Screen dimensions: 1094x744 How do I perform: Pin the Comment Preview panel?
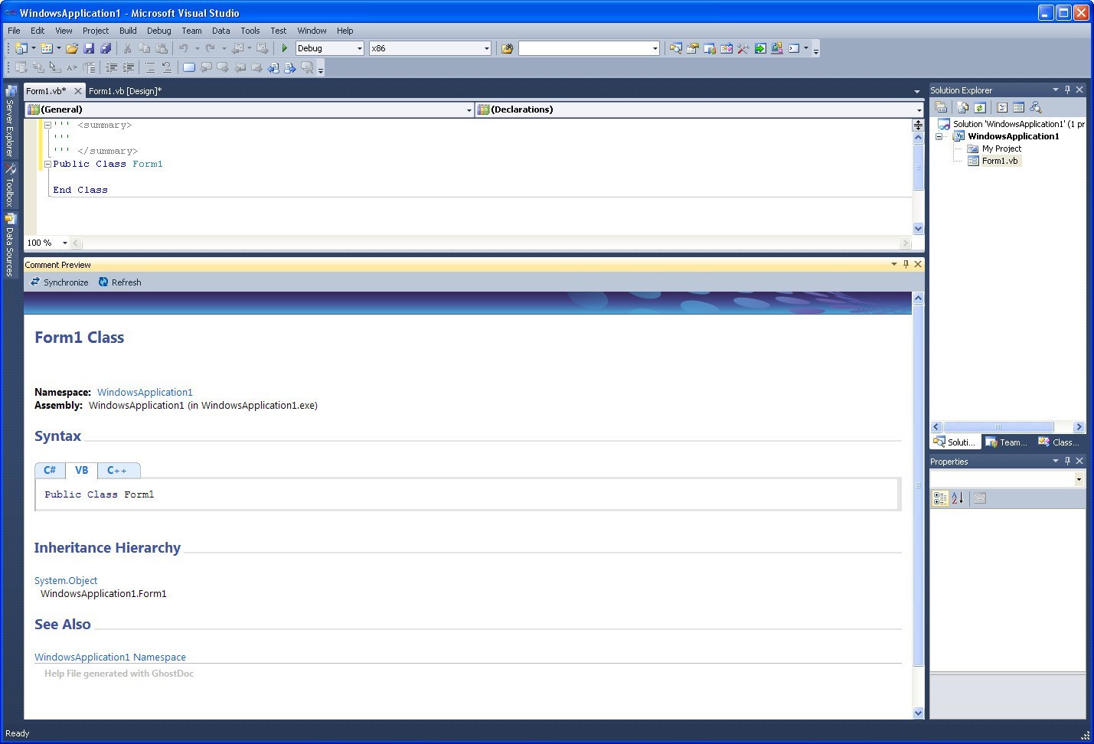click(x=906, y=264)
